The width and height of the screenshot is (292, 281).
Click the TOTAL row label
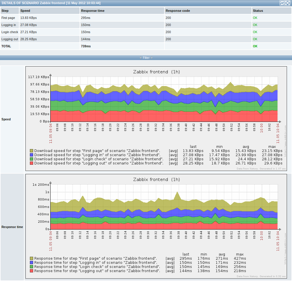(6, 46)
